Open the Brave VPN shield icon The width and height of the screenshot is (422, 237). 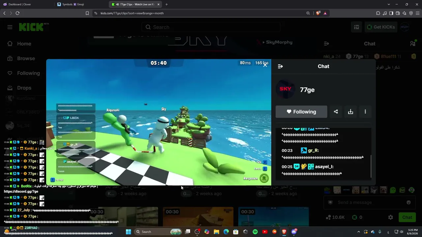[411, 13]
